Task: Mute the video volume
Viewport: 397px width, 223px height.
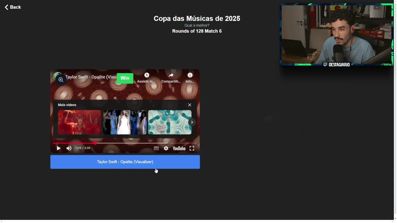Action: [69, 148]
